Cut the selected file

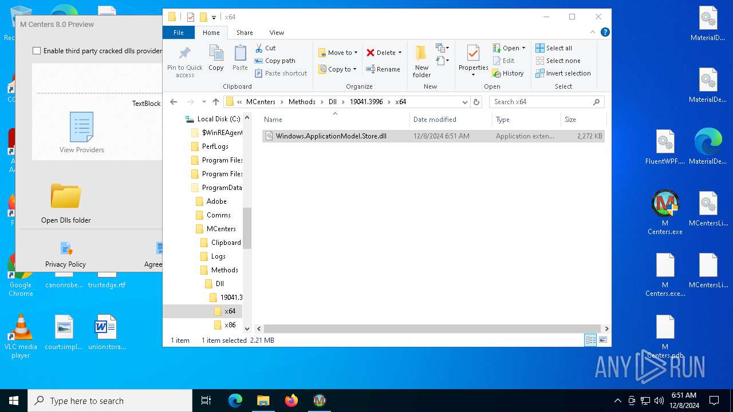[x=266, y=48]
